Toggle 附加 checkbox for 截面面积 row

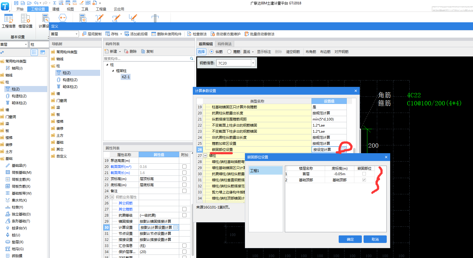pos(184,166)
